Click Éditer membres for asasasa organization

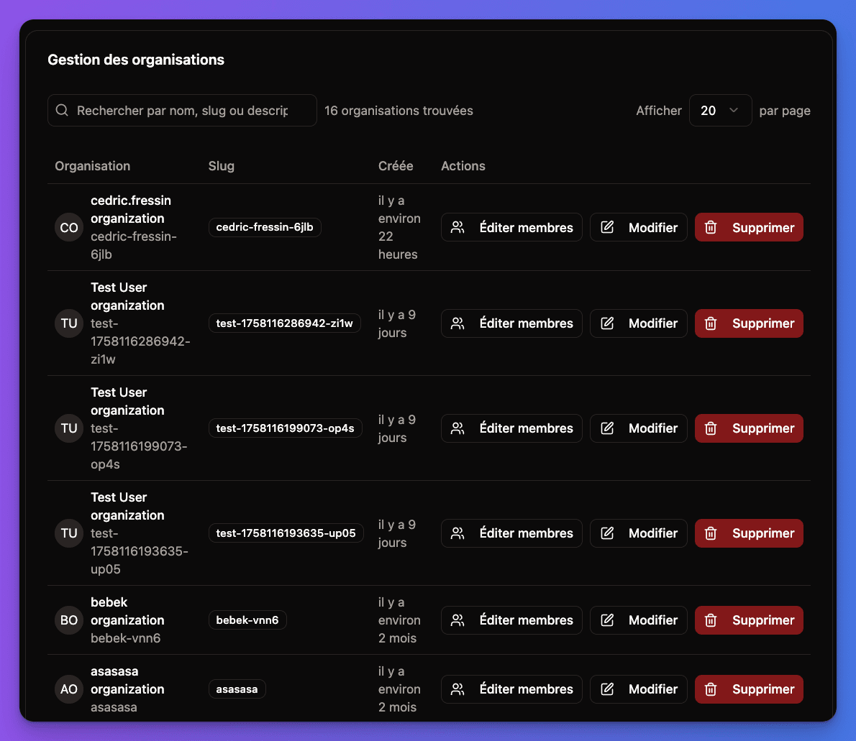click(x=511, y=689)
